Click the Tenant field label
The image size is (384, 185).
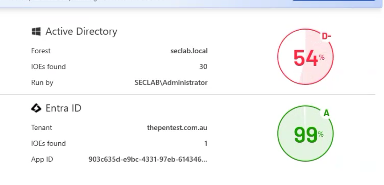42,128
